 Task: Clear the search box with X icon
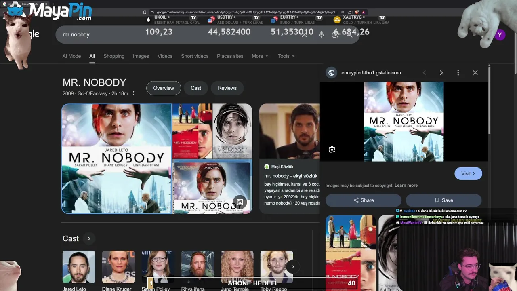pyautogui.click(x=304, y=34)
